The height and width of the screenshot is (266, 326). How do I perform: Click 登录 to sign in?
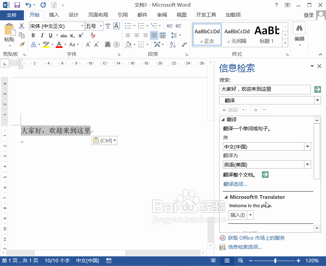point(308,15)
